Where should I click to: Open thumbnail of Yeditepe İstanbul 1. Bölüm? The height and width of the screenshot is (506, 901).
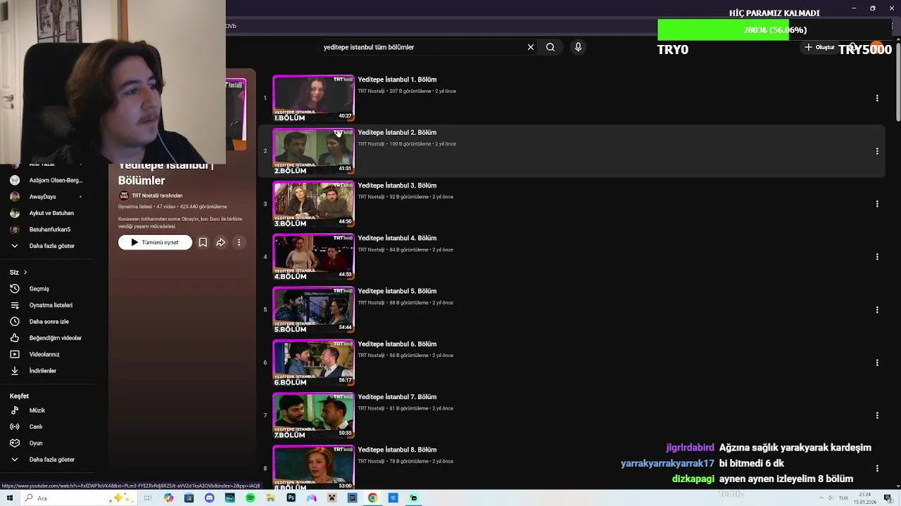click(x=314, y=98)
